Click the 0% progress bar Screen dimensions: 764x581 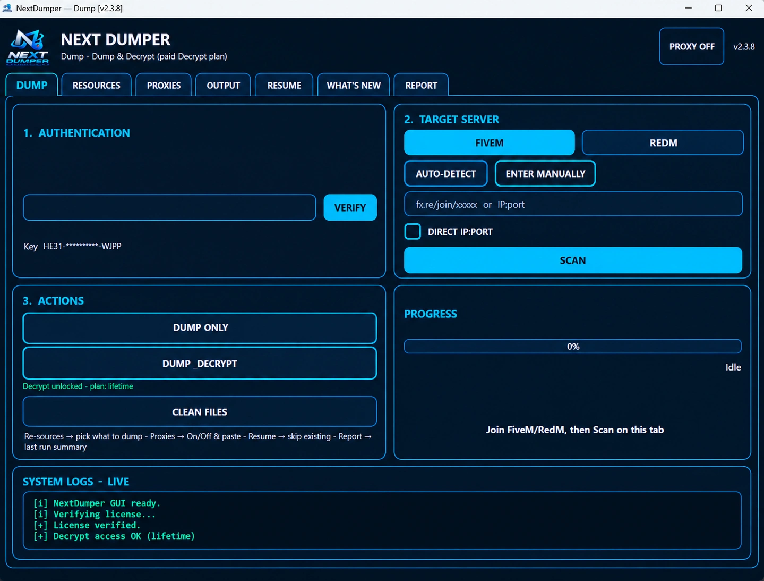point(573,346)
